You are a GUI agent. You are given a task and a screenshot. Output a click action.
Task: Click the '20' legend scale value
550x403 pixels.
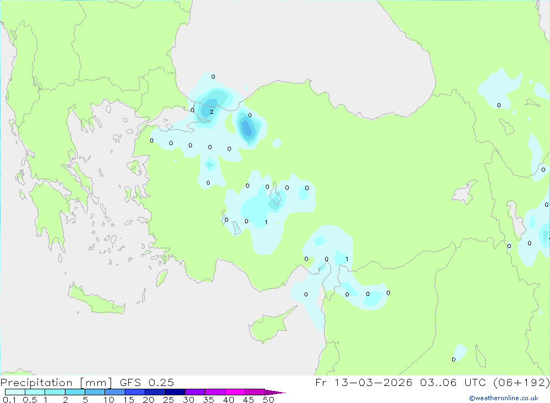pos(148,400)
